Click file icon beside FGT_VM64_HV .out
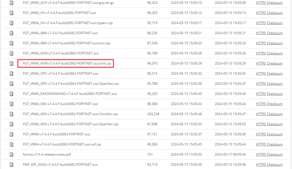The width and height of the screenshot is (292, 169). tap(12, 13)
